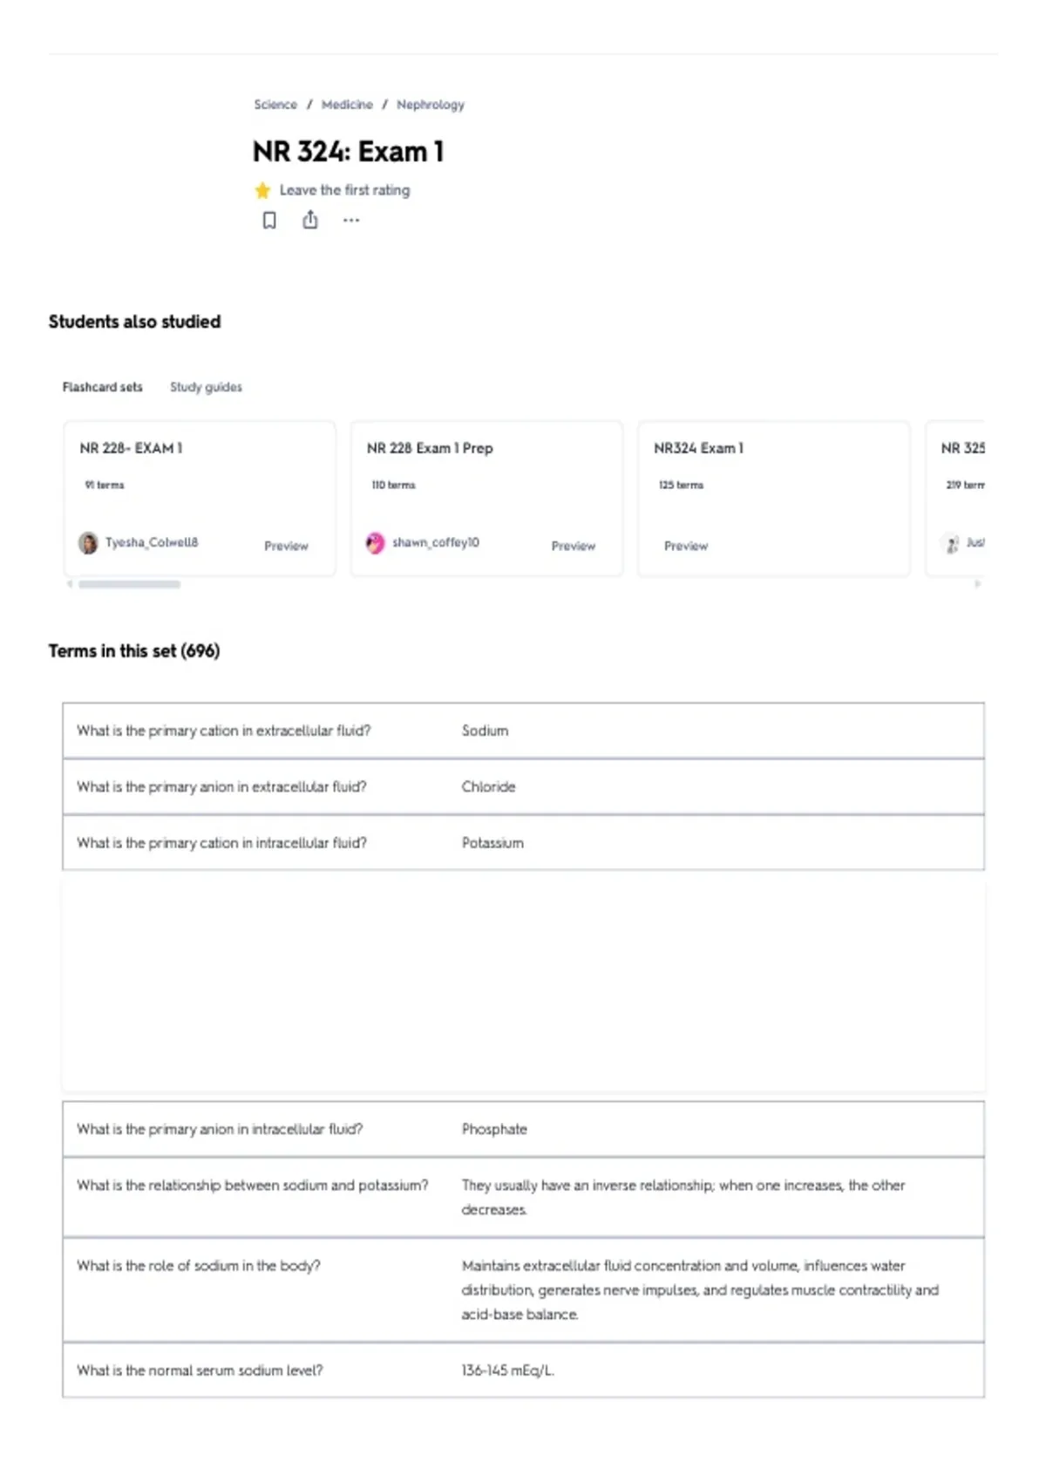The width and height of the screenshot is (1046, 1482).
Task: Preview the NR 228 Exam 1 Prep set
Action: tap(573, 546)
